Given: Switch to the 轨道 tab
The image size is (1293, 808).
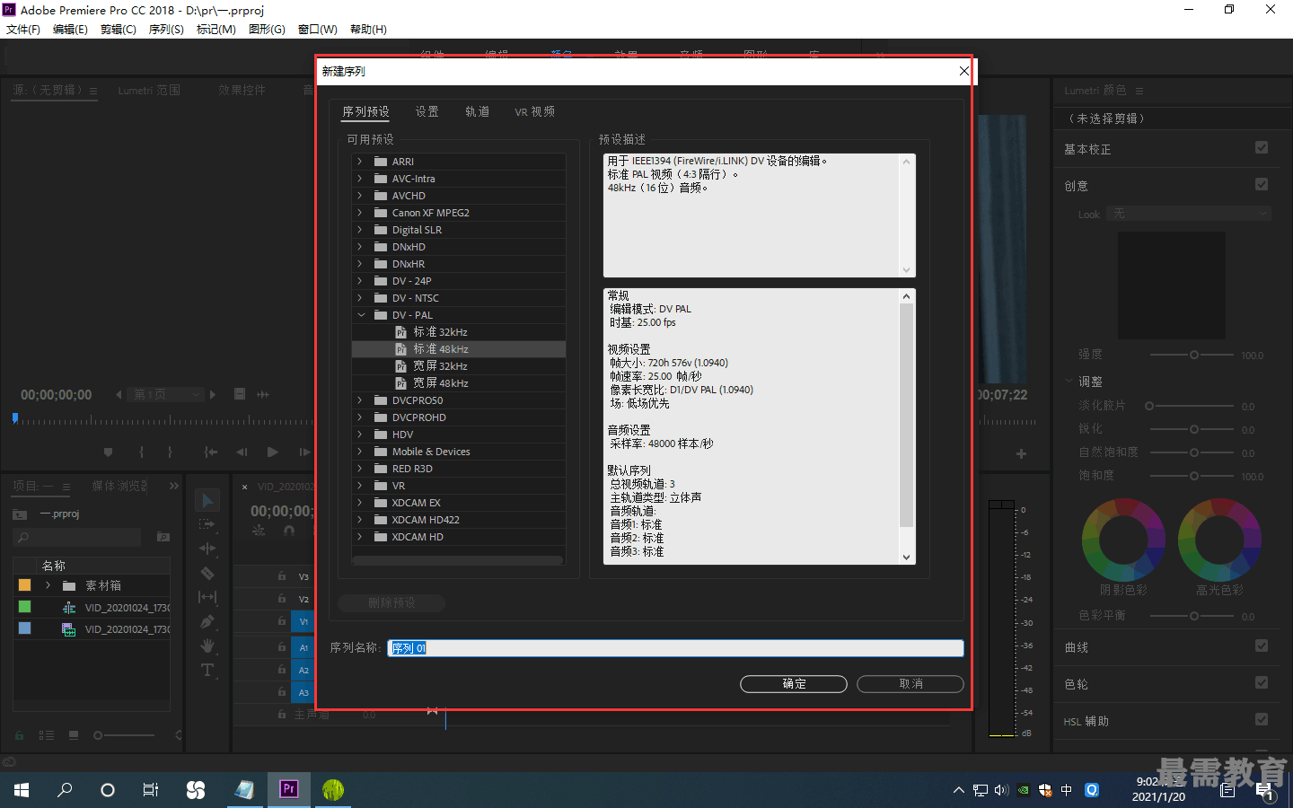Looking at the screenshot, I should point(477,111).
